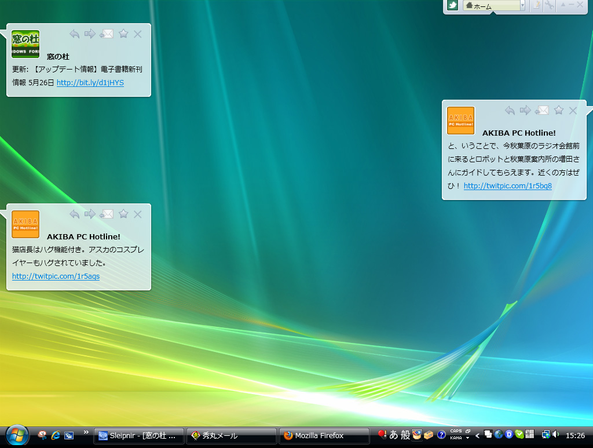Send a direct message from the right AKIBA balloon
Viewport: 593px width, 448px height.
pyautogui.click(x=542, y=110)
